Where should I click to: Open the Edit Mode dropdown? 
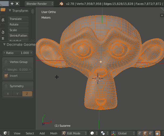(x=74, y=133)
